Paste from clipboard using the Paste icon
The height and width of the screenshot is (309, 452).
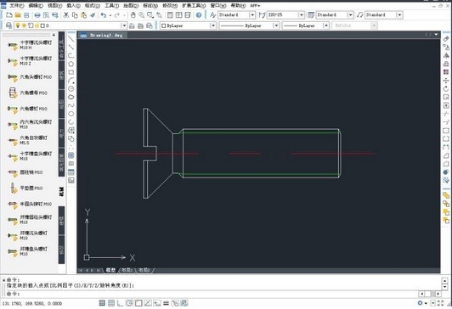pos(83,15)
